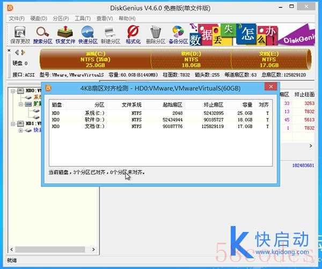Open the 工具(T) menu
Viewport: 322px width, 269px height.
pyautogui.click(x=83, y=18)
